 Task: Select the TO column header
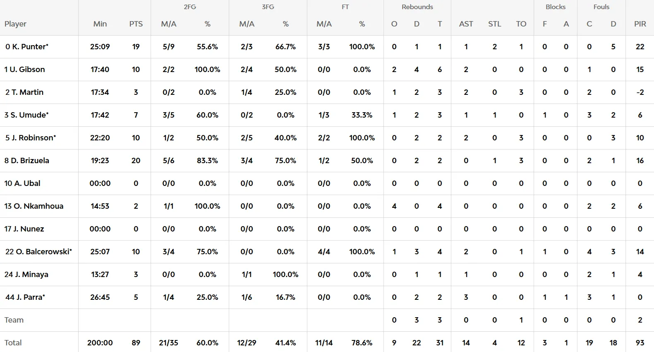(x=521, y=24)
